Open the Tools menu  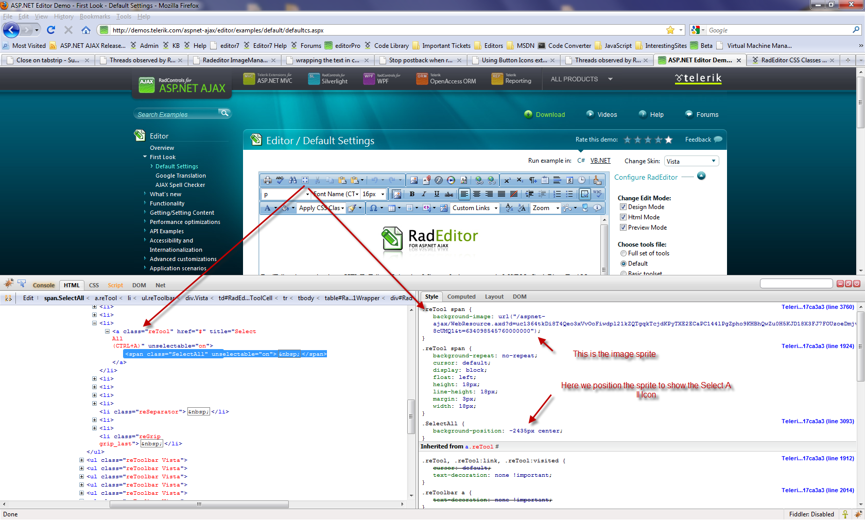coord(124,16)
